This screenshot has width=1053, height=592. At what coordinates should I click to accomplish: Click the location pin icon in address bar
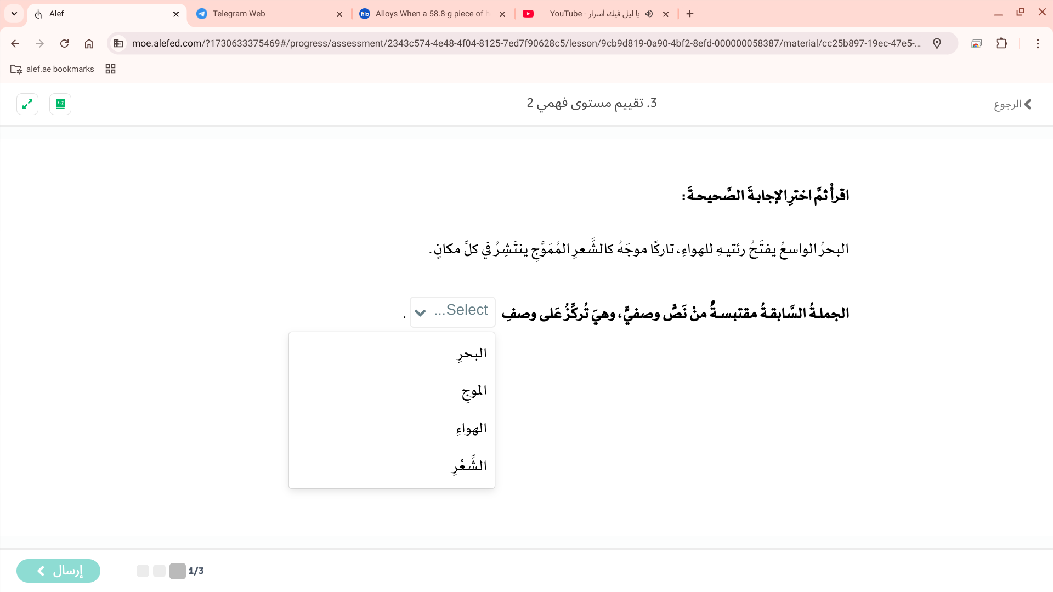tap(937, 43)
